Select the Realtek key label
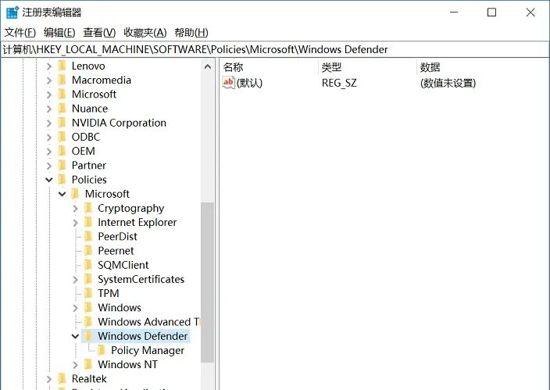Screen dimensions: 550x390 tap(89, 379)
